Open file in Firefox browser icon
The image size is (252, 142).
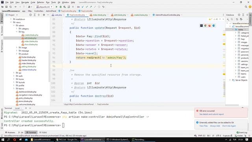(x=209, y=26)
